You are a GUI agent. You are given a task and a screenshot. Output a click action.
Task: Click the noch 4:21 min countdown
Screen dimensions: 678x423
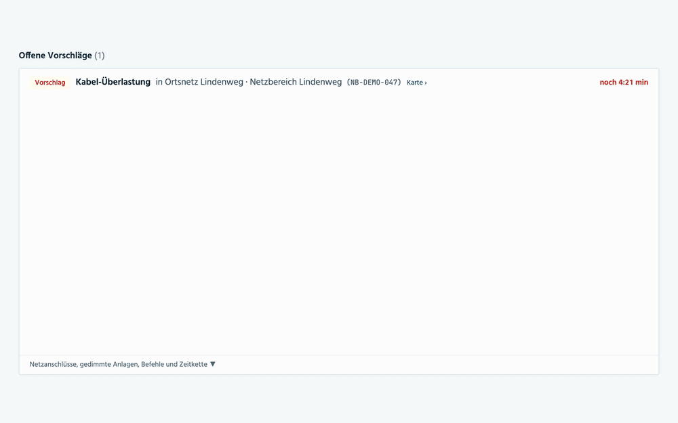(x=624, y=83)
